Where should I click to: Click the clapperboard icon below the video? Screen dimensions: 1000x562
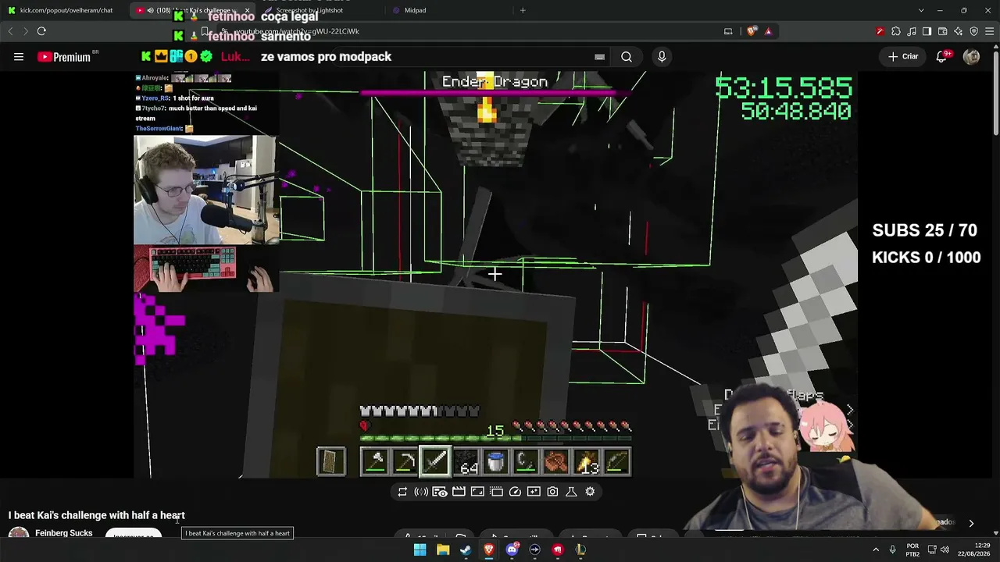point(459,492)
